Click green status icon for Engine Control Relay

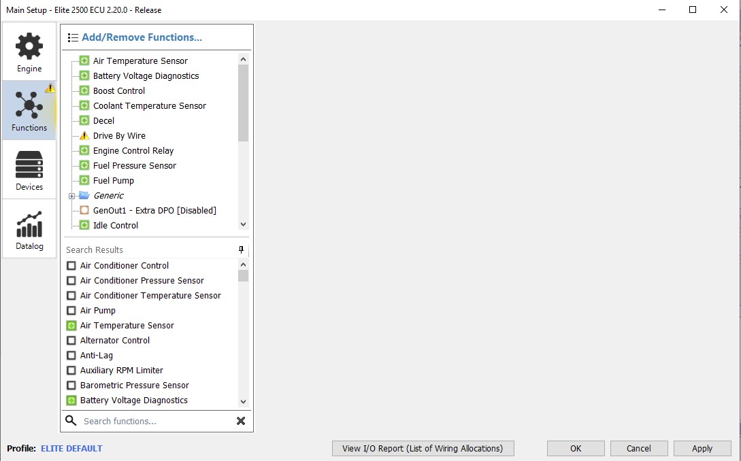84,150
